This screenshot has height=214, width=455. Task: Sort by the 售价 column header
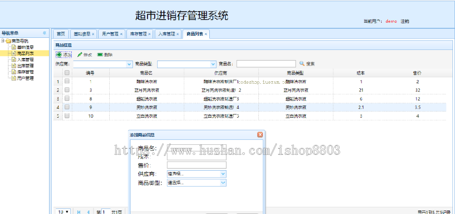[x=417, y=73]
